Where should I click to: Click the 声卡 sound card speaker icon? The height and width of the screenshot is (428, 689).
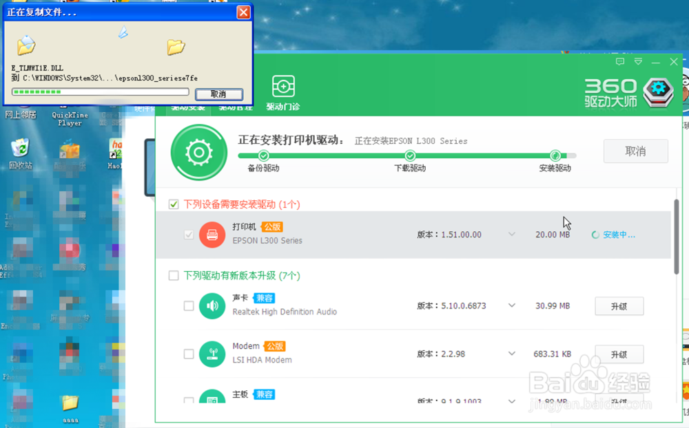[212, 306]
